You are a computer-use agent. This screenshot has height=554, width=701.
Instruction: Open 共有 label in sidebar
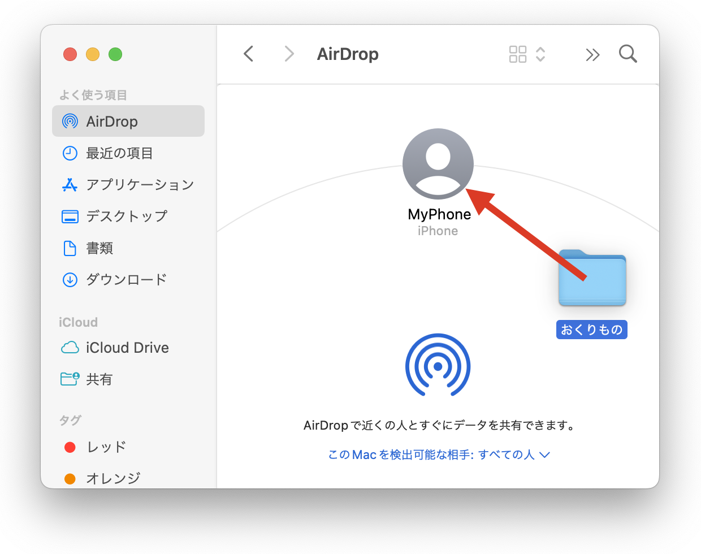click(99, 379)
